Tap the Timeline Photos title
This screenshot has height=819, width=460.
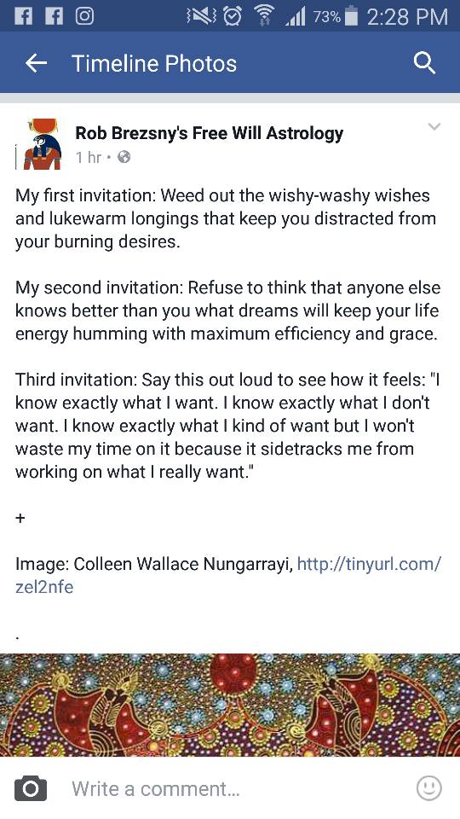pos(154,64)
